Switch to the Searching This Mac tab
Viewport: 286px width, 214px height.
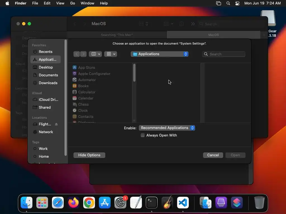117,35
